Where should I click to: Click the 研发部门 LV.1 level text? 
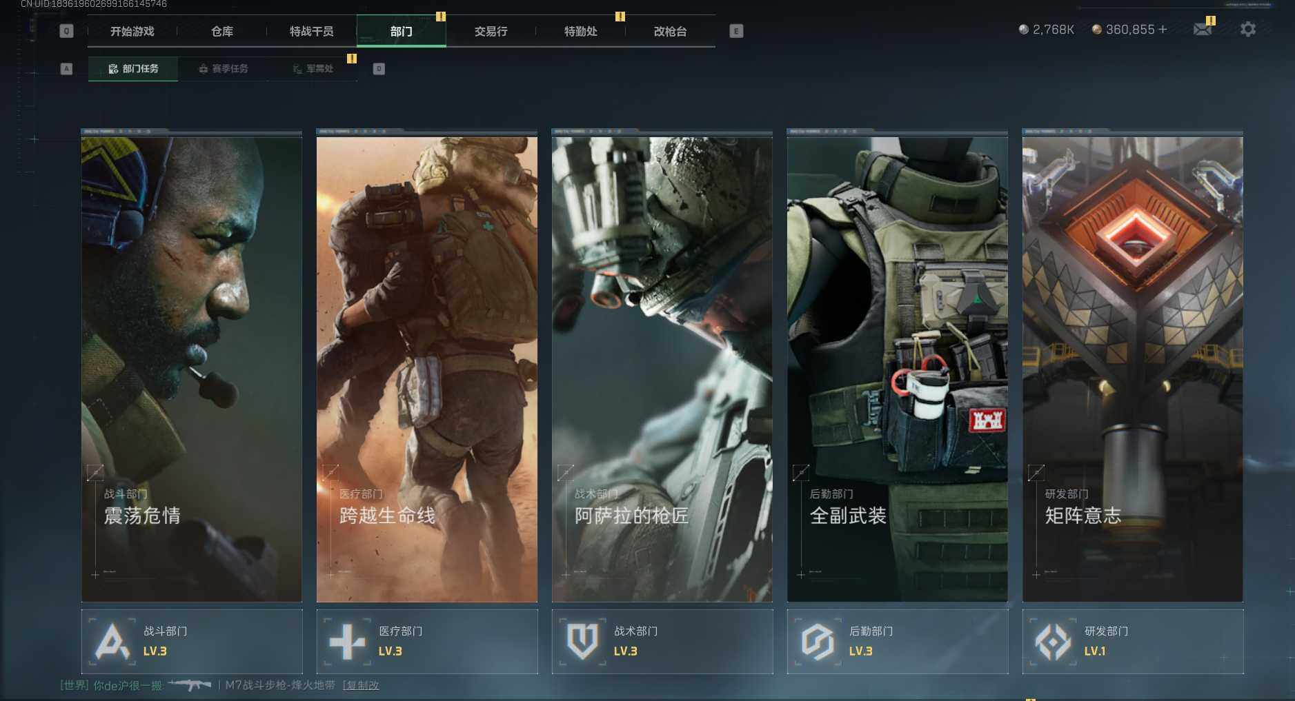click(1095, 651)
